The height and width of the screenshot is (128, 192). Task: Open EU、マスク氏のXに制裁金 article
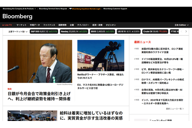pyautogui.click(x=100, y=86)
